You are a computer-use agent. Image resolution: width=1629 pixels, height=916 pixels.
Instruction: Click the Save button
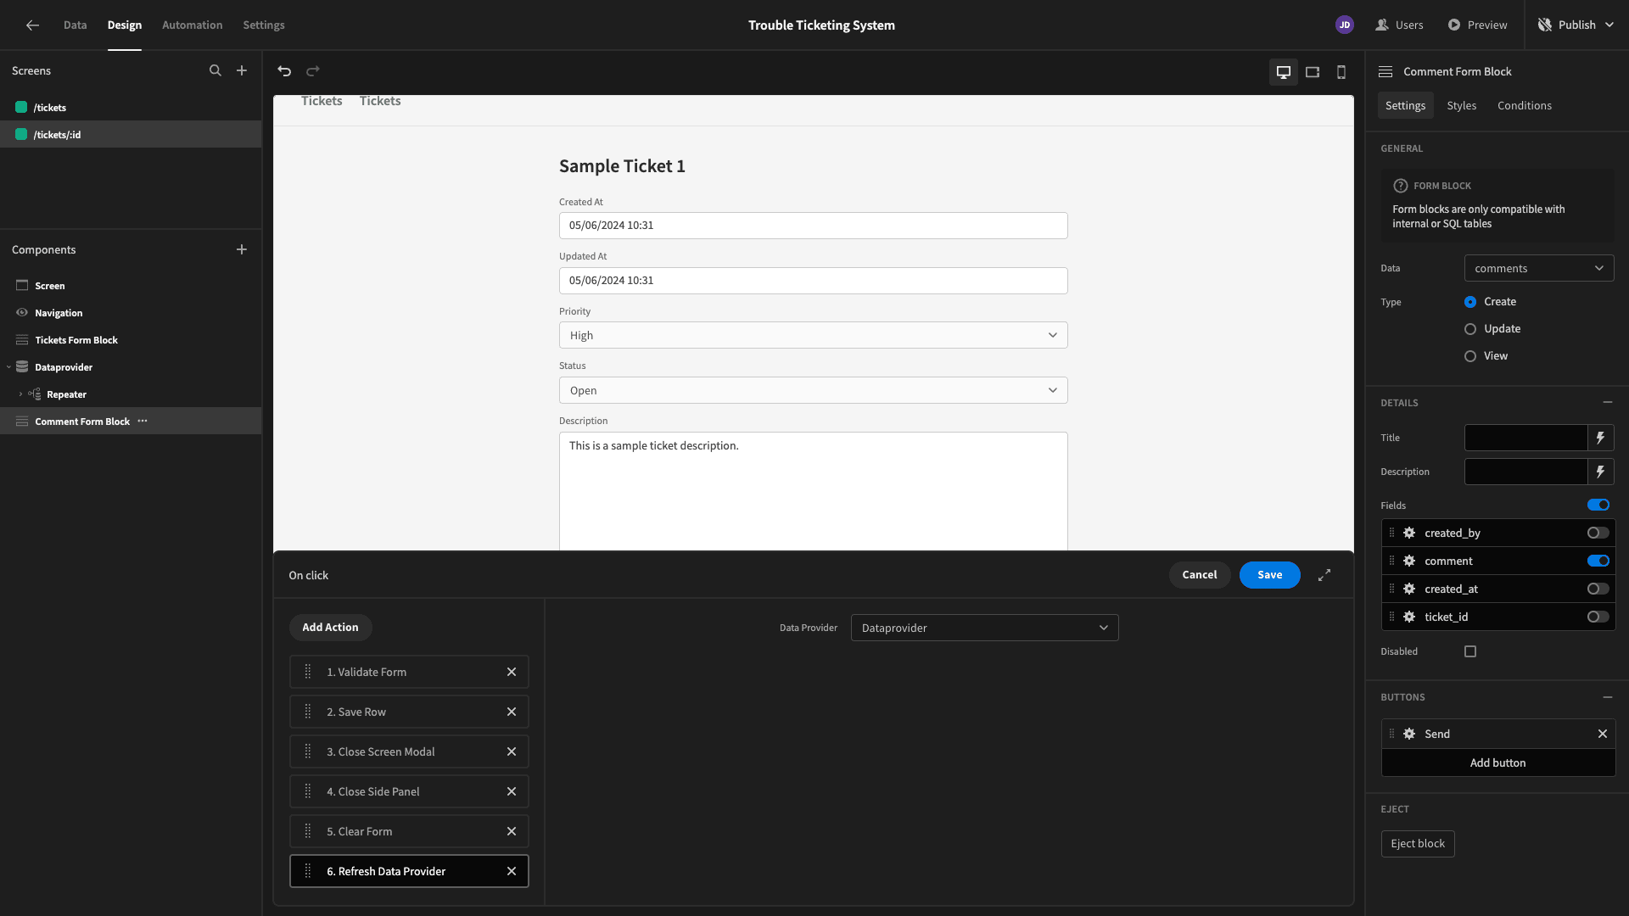(1269, 575)
